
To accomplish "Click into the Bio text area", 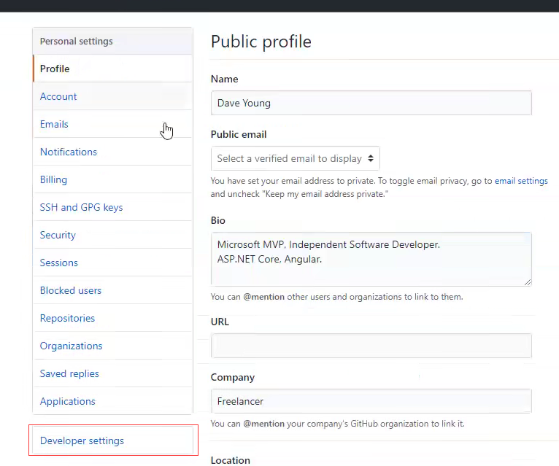I will click(371, 259).
